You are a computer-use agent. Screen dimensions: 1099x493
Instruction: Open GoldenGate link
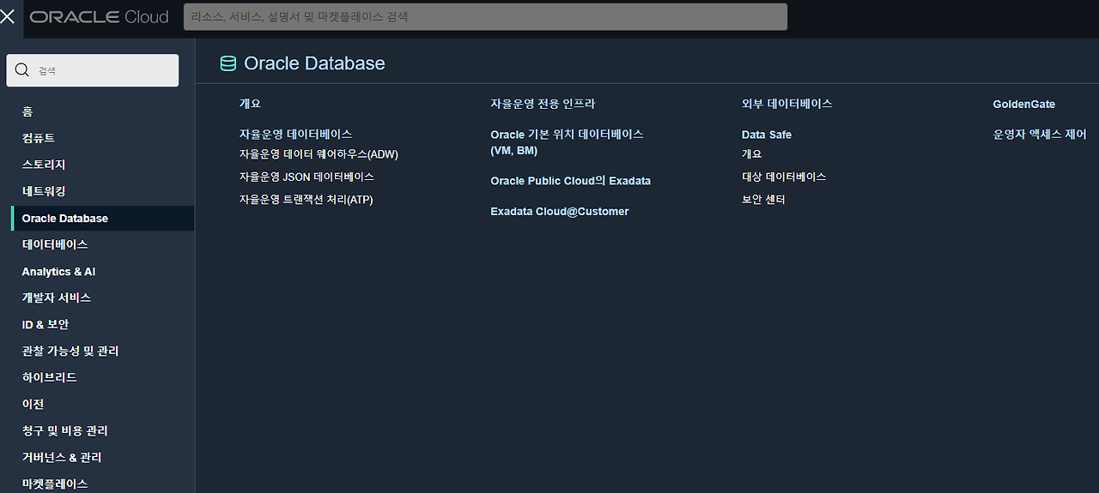point(1024,104)
